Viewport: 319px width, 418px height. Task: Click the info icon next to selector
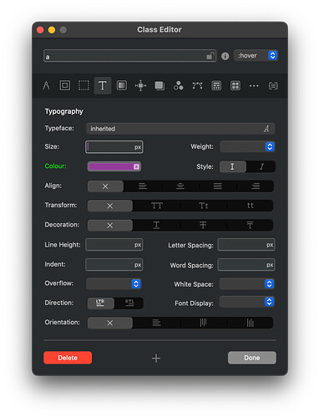[225, 56]
